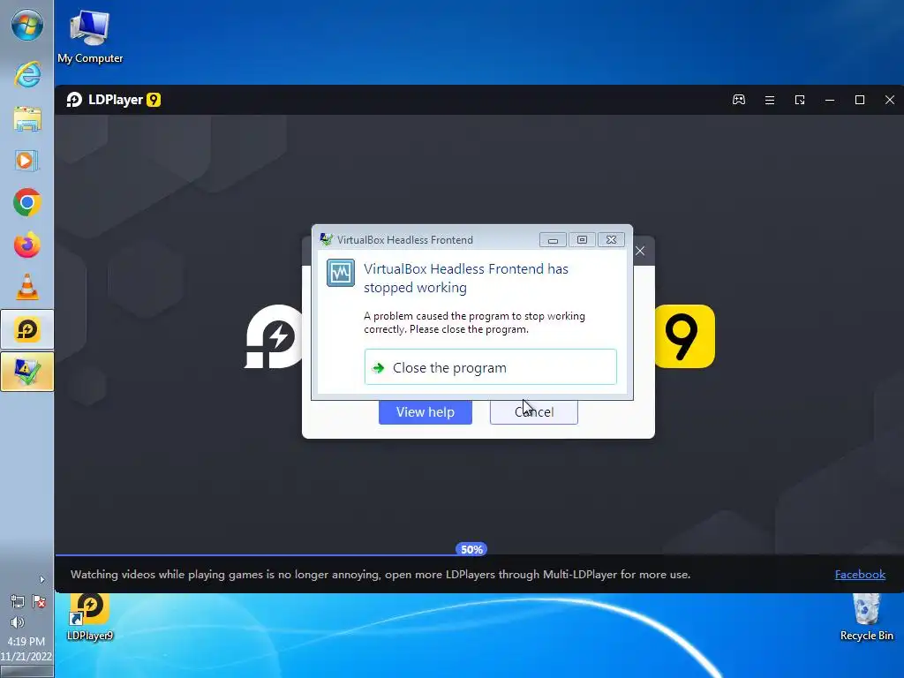Minimize the VirtualBox Headless Frontend dialog

coord(553,239)
